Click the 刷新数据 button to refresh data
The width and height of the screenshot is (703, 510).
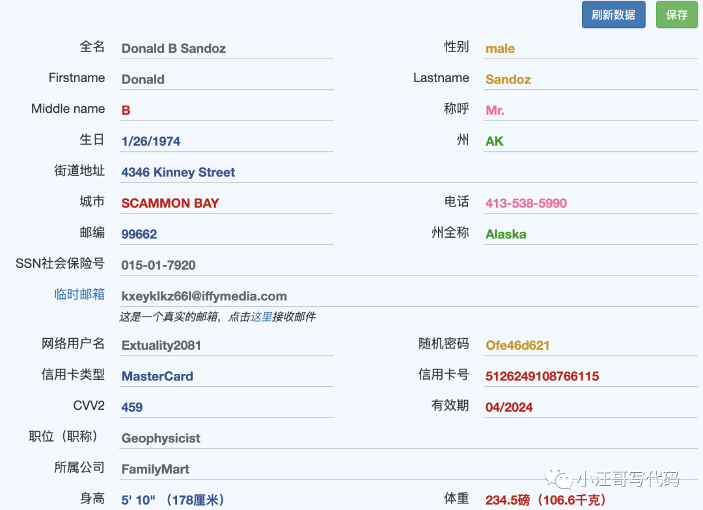coord(613,14)
